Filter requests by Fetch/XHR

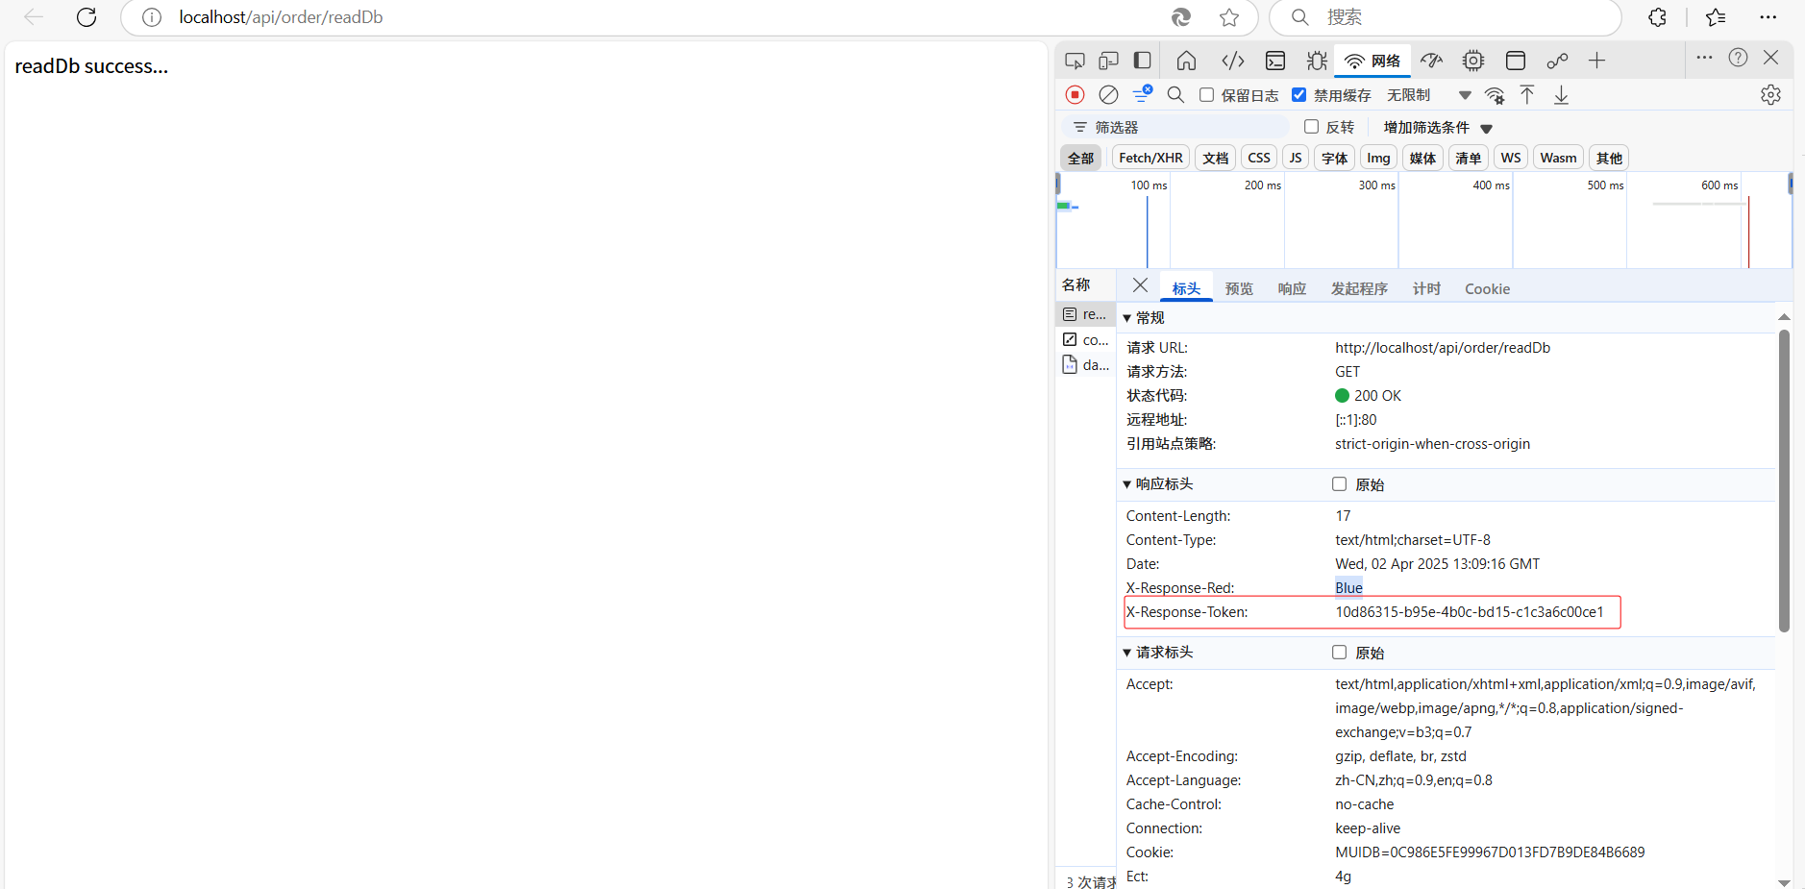[x=1150, y=158]
